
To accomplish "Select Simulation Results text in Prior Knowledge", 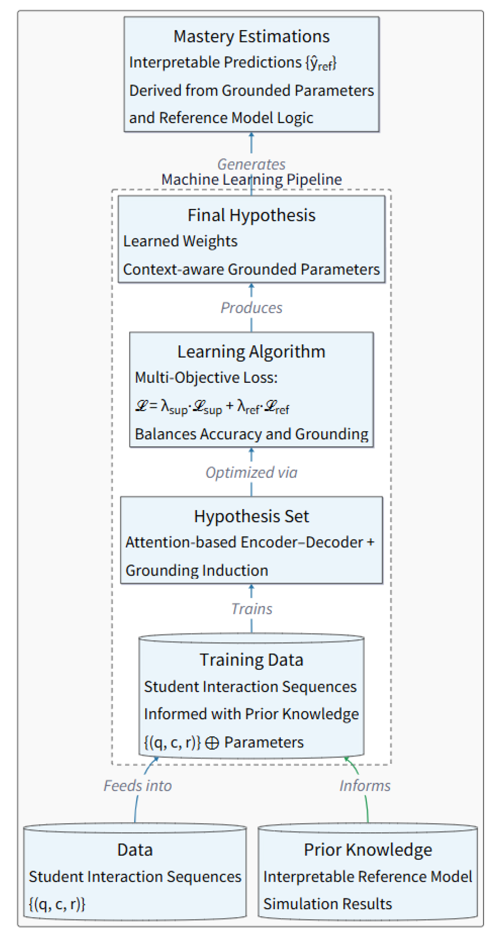I will point(327,904).
